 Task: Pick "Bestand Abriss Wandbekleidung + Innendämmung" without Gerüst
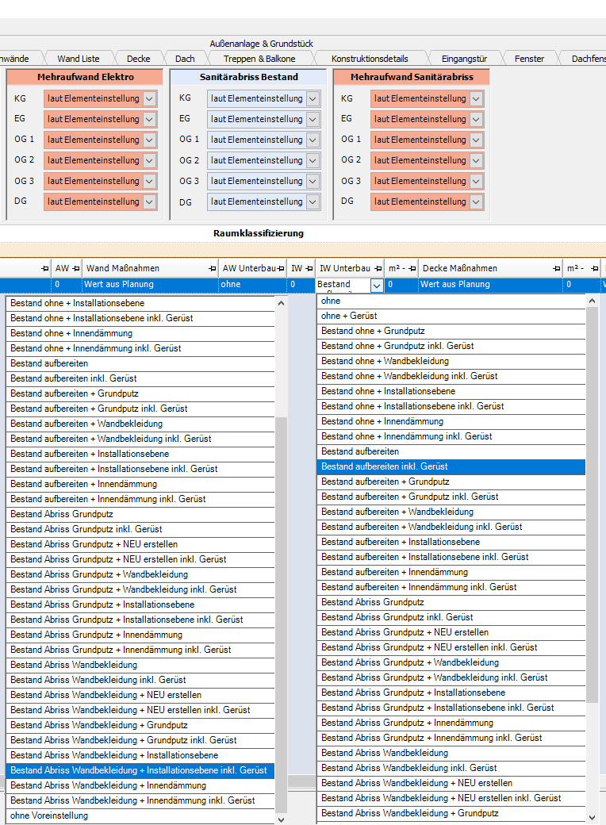coord(108,785)
